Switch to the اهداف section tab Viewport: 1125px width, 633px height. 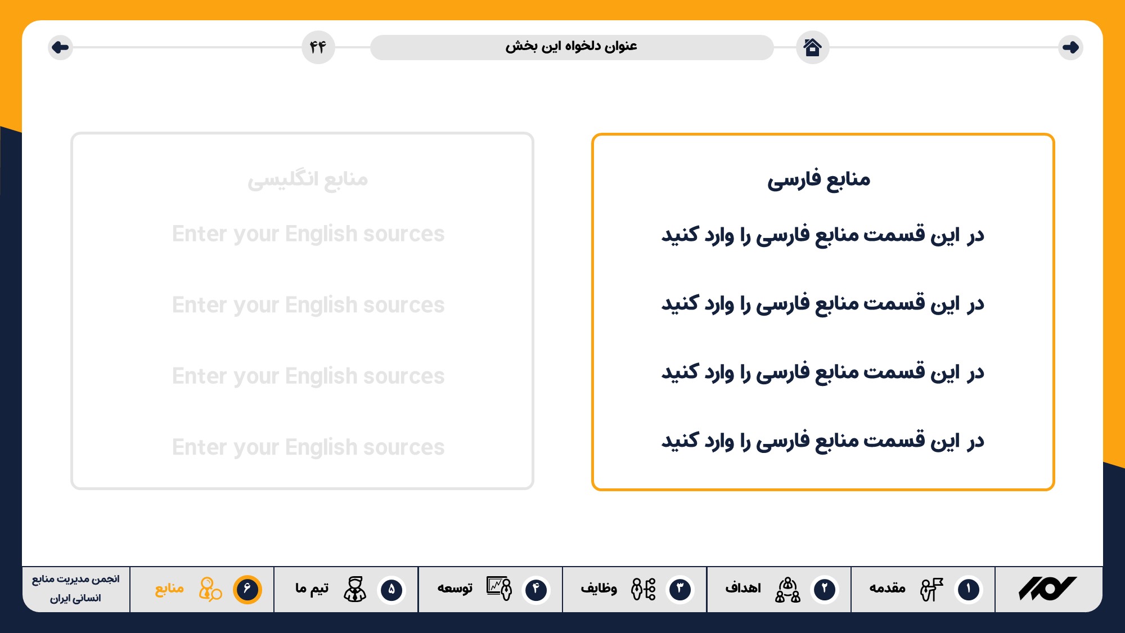coord(742,589)
